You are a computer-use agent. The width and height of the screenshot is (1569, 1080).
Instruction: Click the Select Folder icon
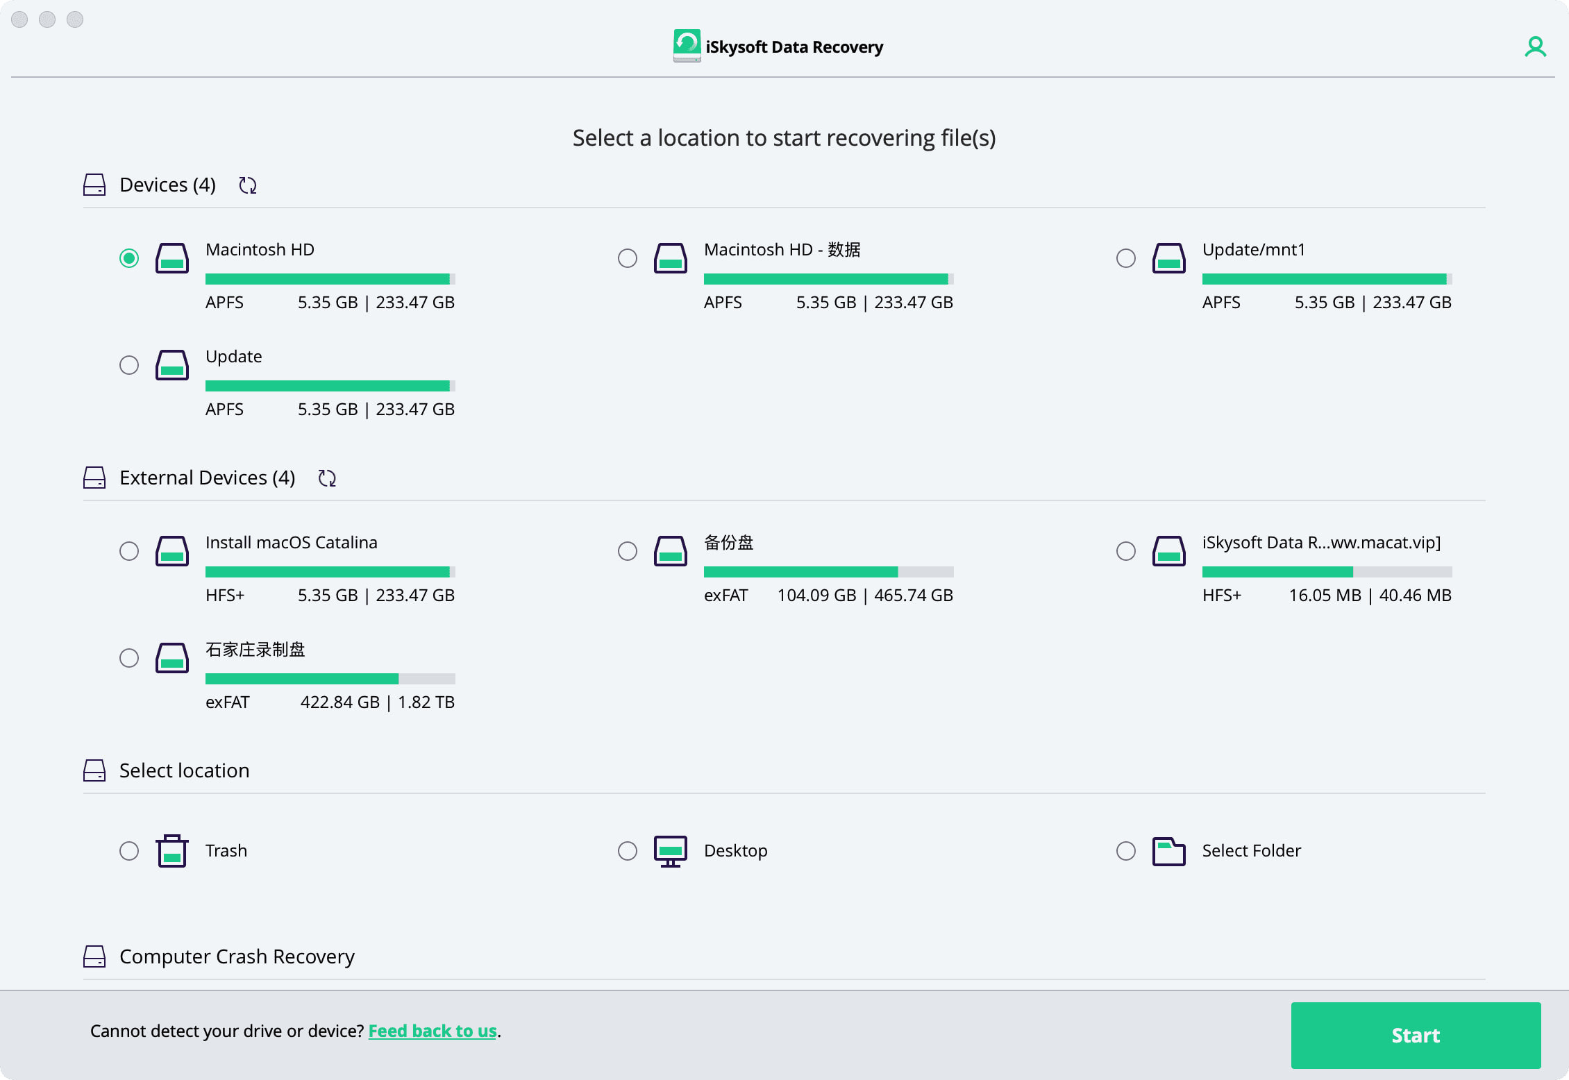tap(1168, 850)
